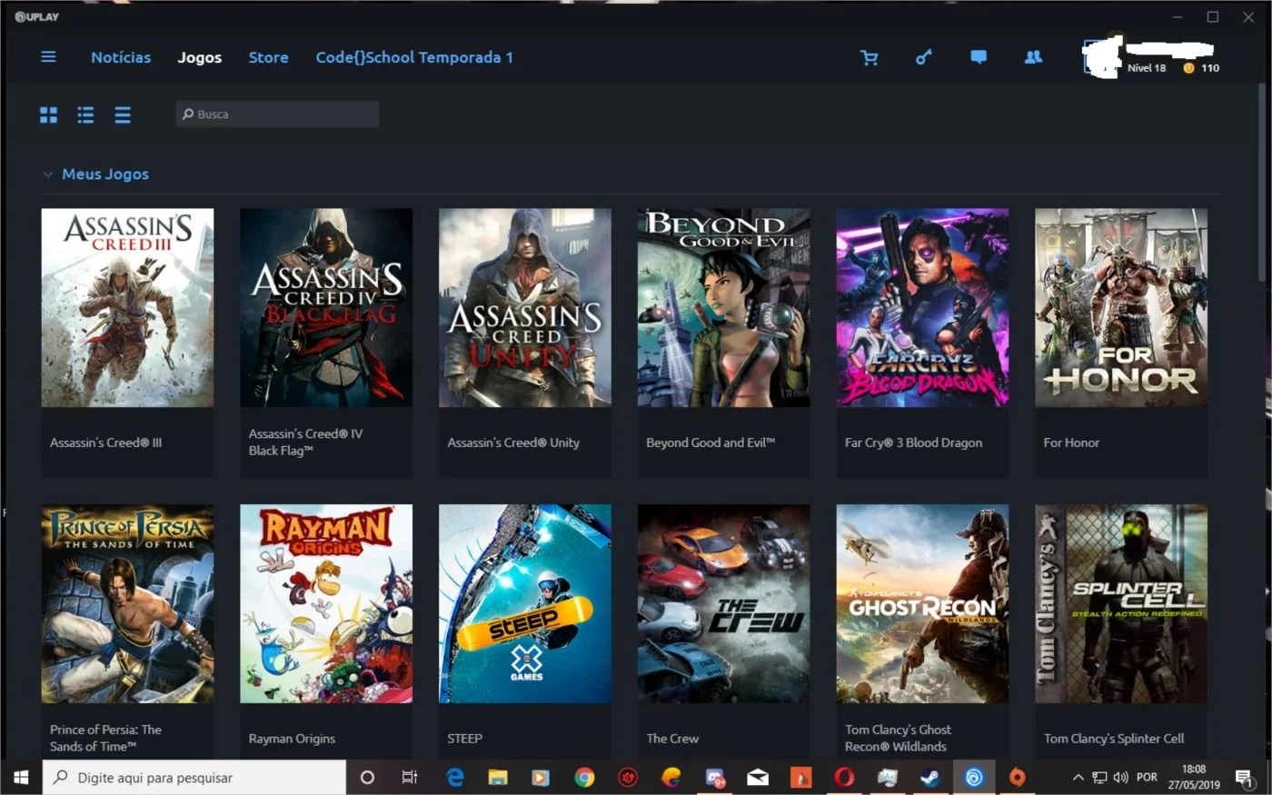Switch to large grid view

coord(48,114)
